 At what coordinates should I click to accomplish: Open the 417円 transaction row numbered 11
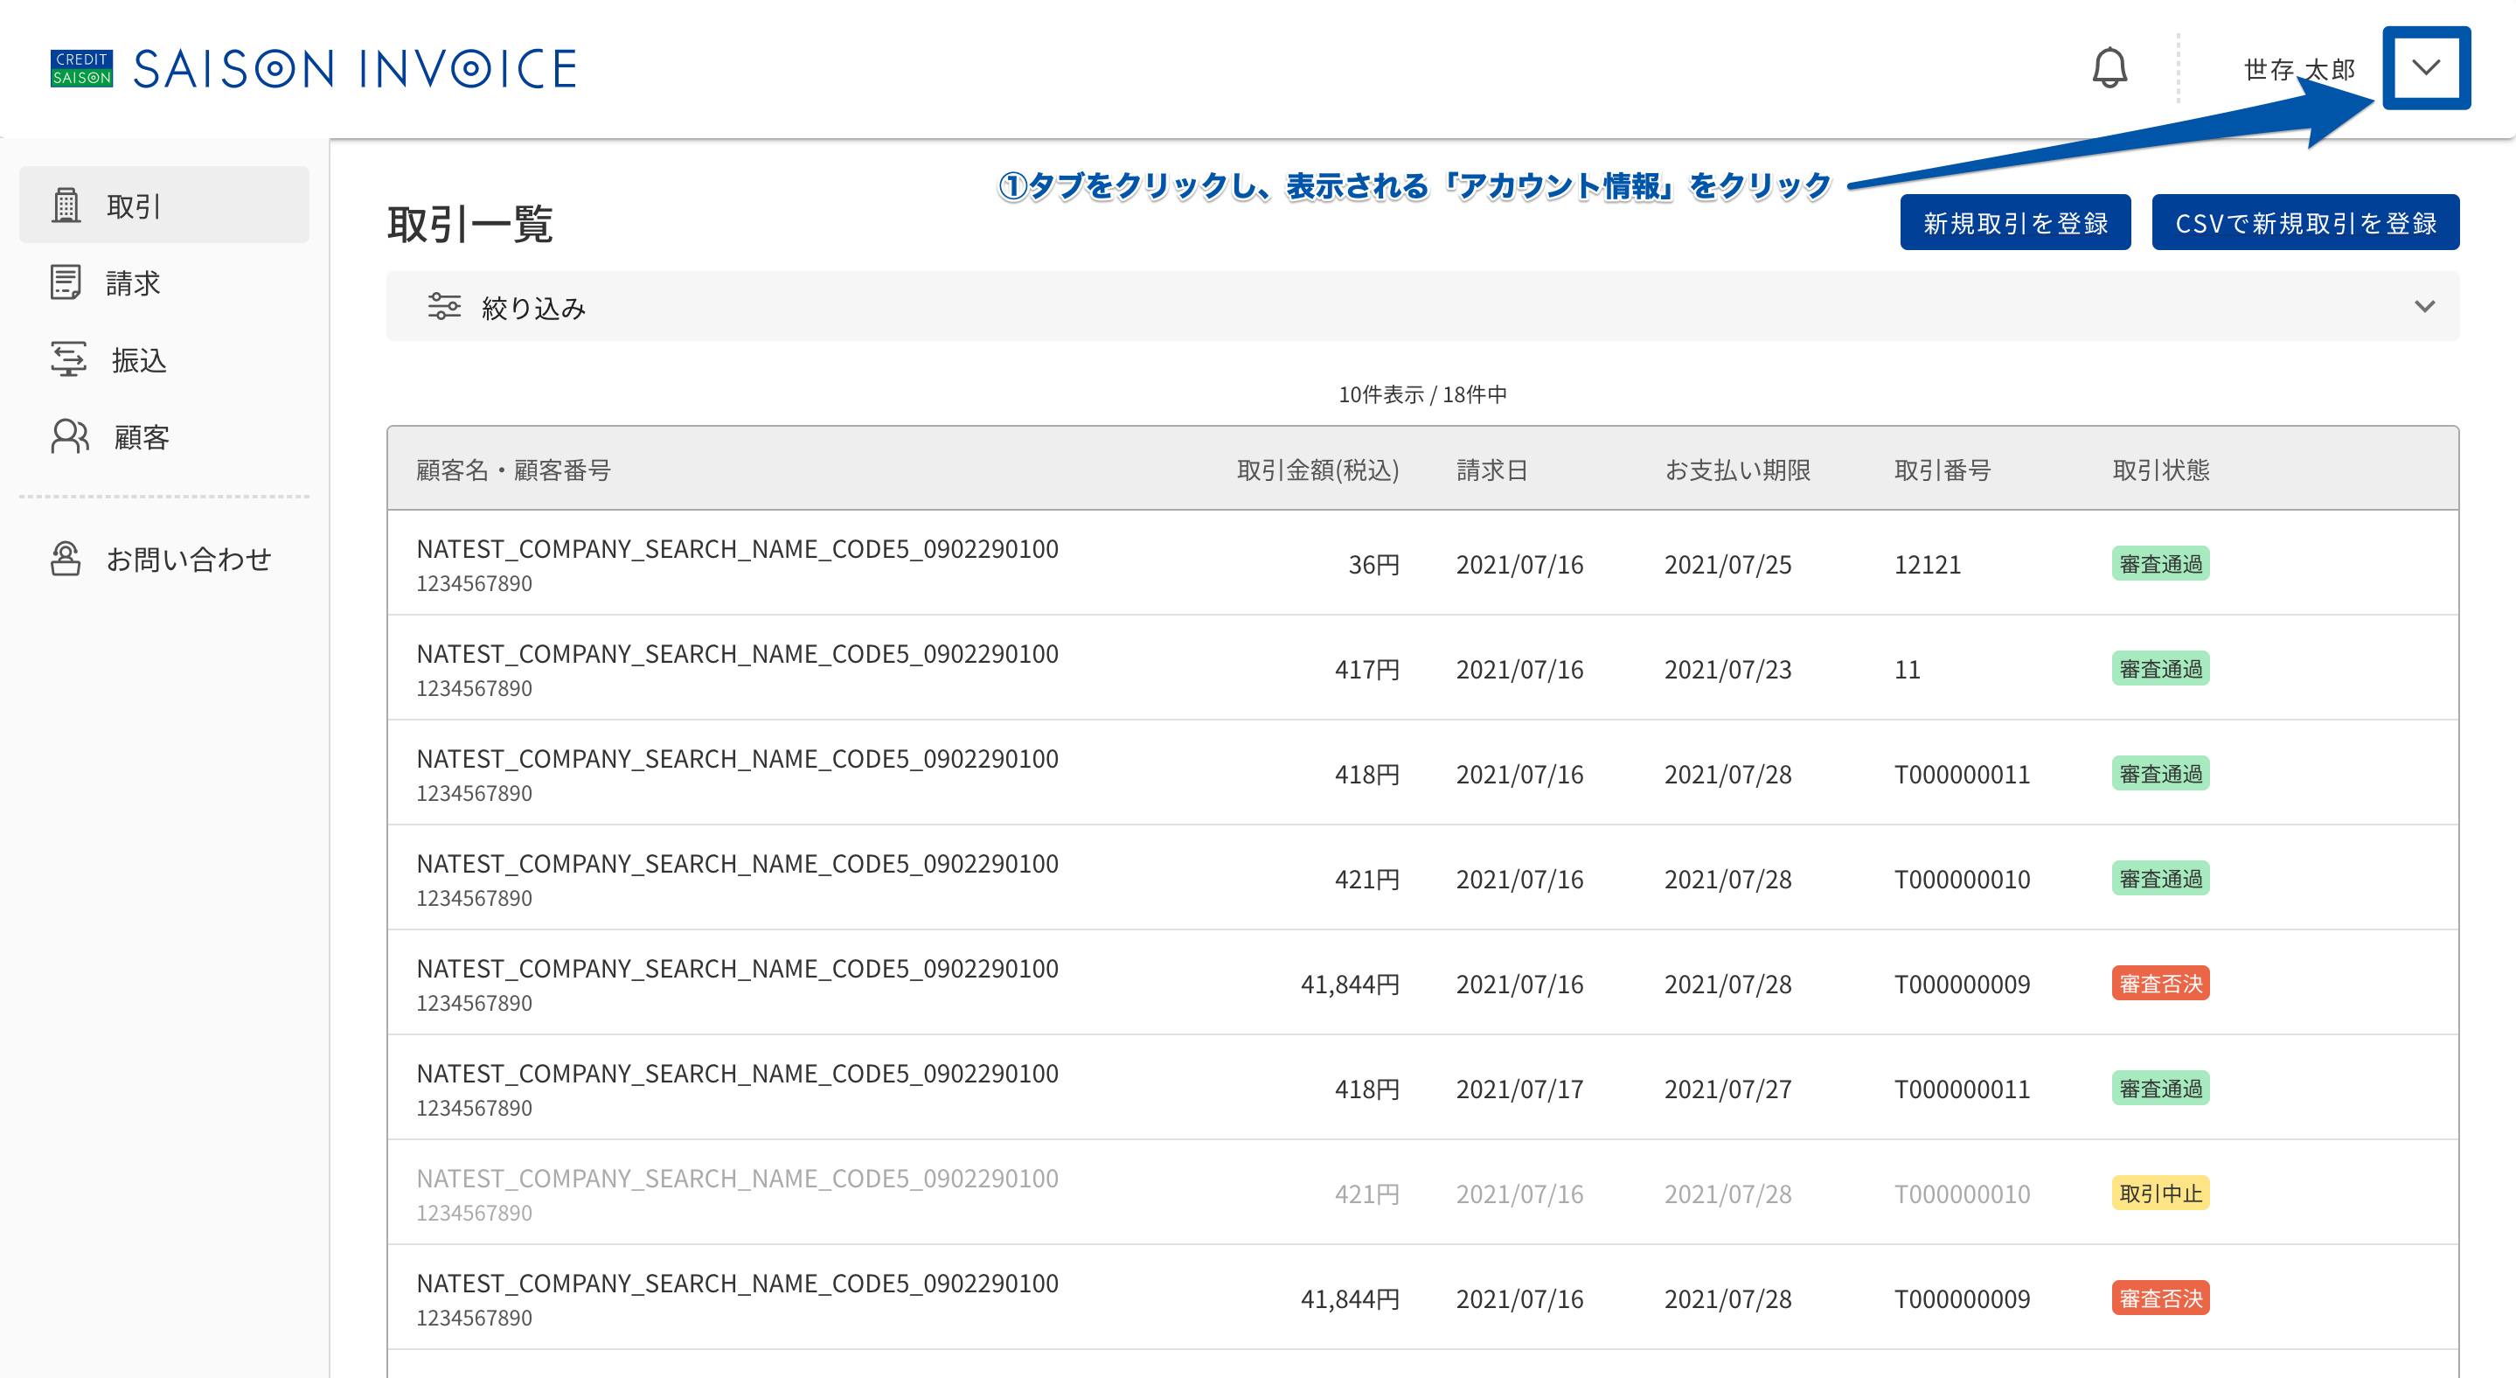point(1422,668)
